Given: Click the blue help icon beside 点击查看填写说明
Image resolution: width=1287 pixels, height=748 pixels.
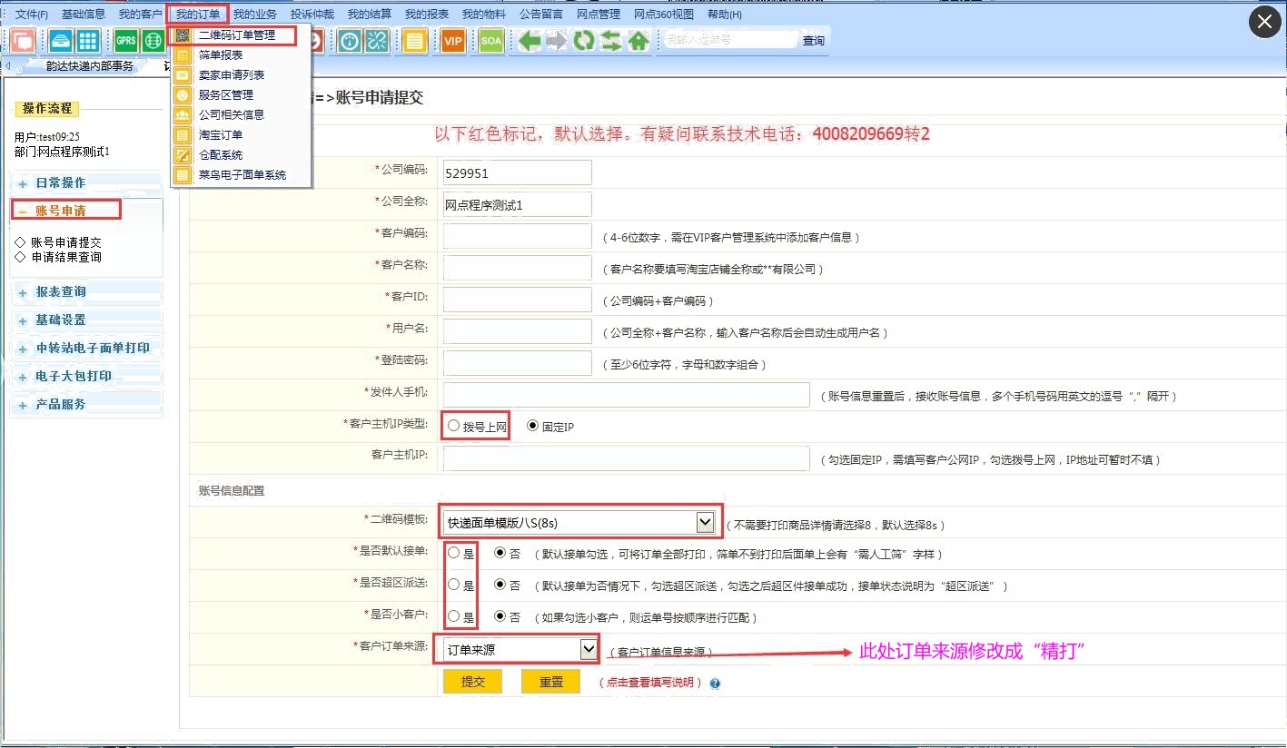Looking at the screenshot, I should (715, 683).
